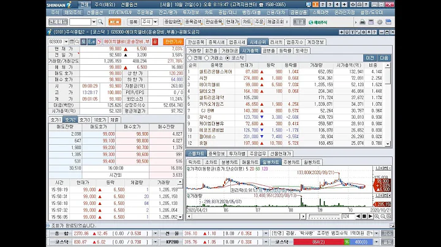This screenshot has height=247, width=441.
Task: Click the magnifier search icon beside the menu search box
Action: click(x=100, y=22)
